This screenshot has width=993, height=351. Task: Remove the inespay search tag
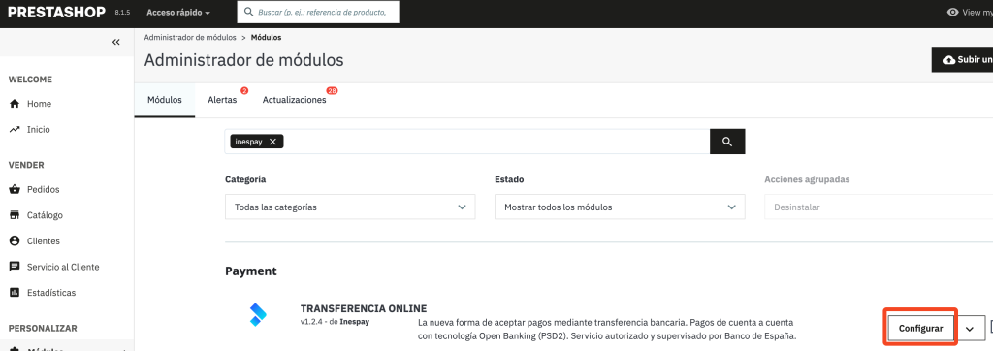[272, 142]
